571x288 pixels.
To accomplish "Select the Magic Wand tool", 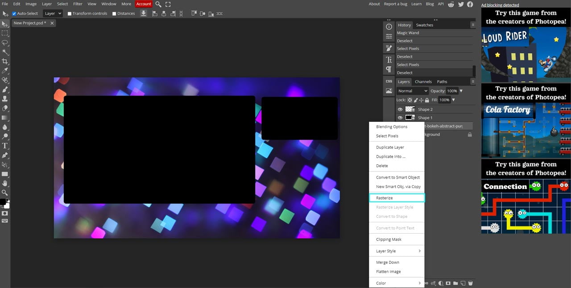I will click(x=5, y=52).
